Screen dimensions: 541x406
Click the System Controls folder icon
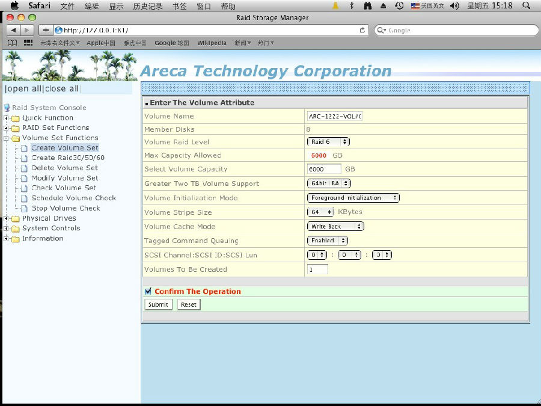pos(15,229)
